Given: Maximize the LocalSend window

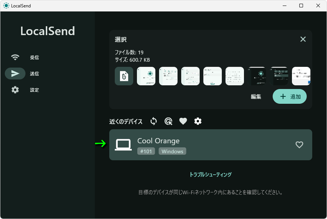Looking at the screenshot, I should click(301, 6).
